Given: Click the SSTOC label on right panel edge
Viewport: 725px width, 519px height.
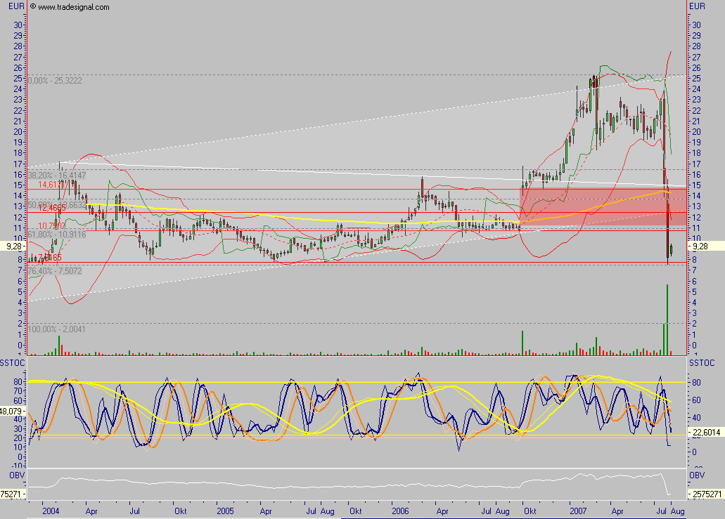Looking at the screenshot, I should click(700, 363).
